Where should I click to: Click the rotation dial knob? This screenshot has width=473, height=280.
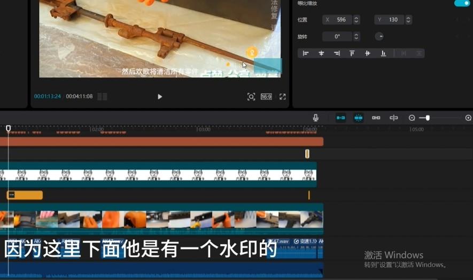[379, 36]
